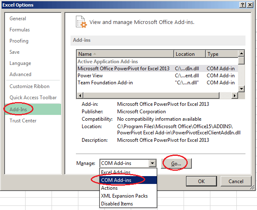Select Actions in the Manage list
The height and width of the screenshot is (210, 257).
pyautogui.click(x=109, y=188)
